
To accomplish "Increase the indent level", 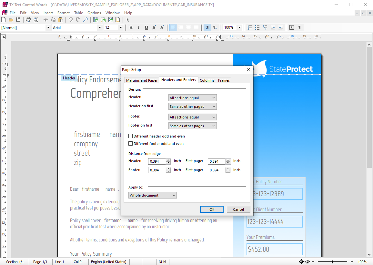I will tap(273, 27).
